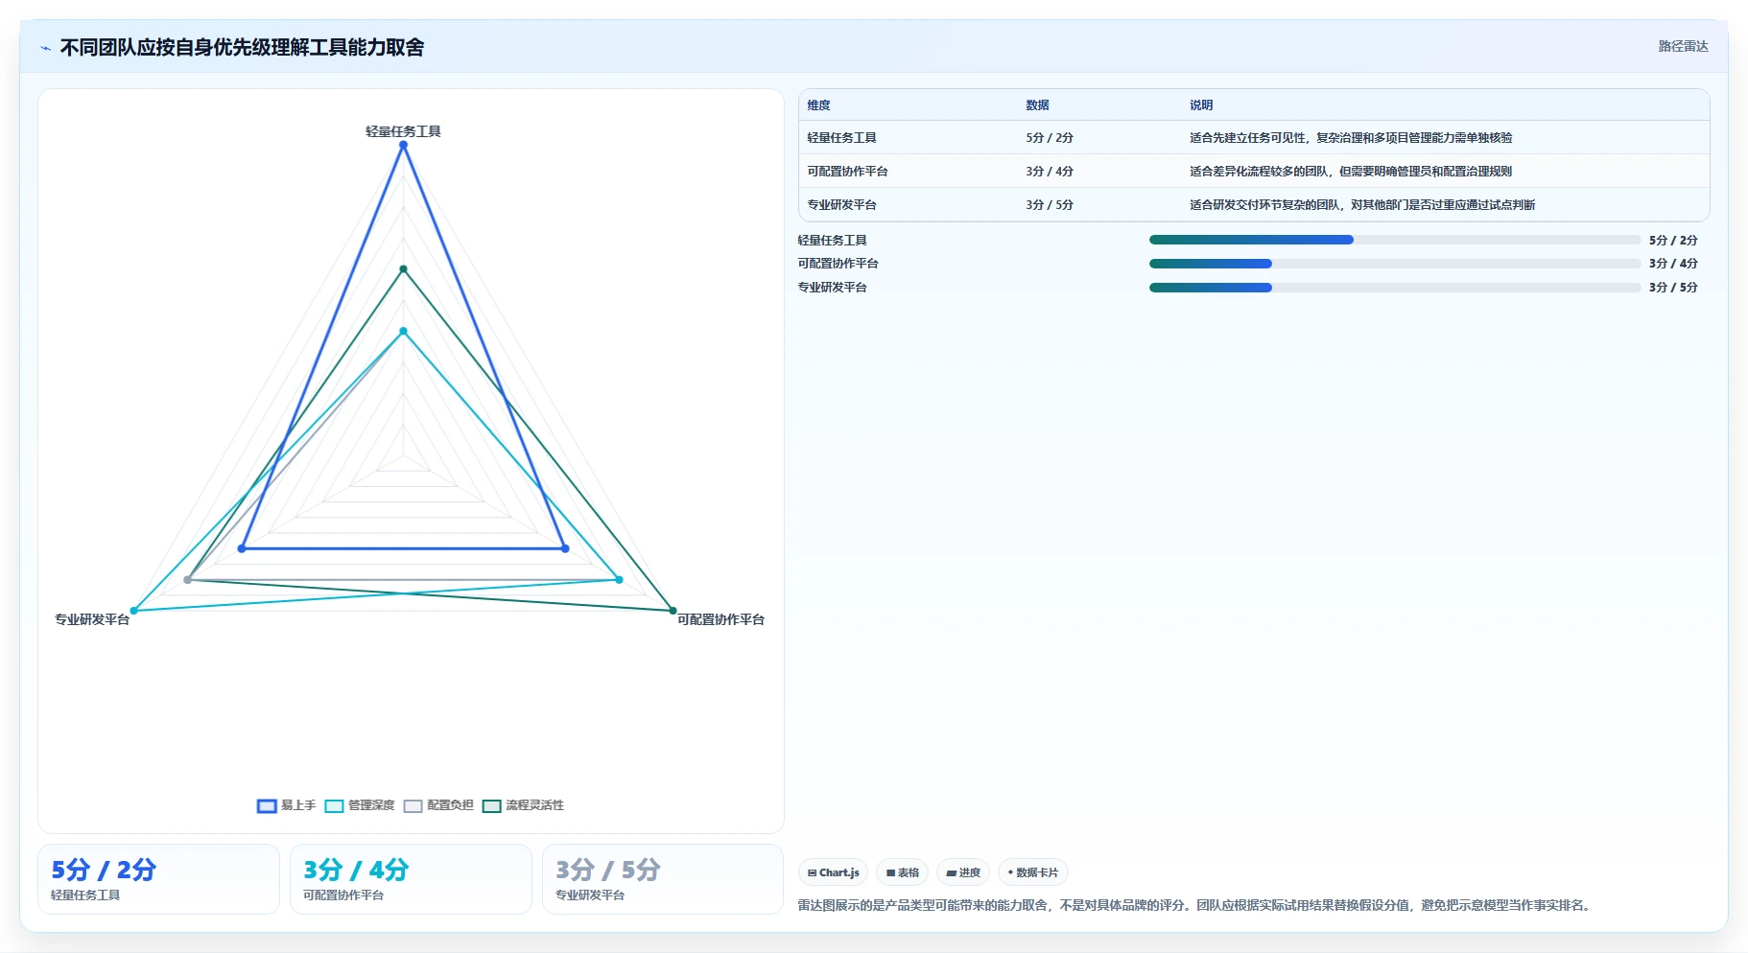The width and height of the screenshot is (1748, 953).
Task: Open the 5分 / 2分 轻量任务工具 data card
Action: pyautogui.click(x=158, y=879)
